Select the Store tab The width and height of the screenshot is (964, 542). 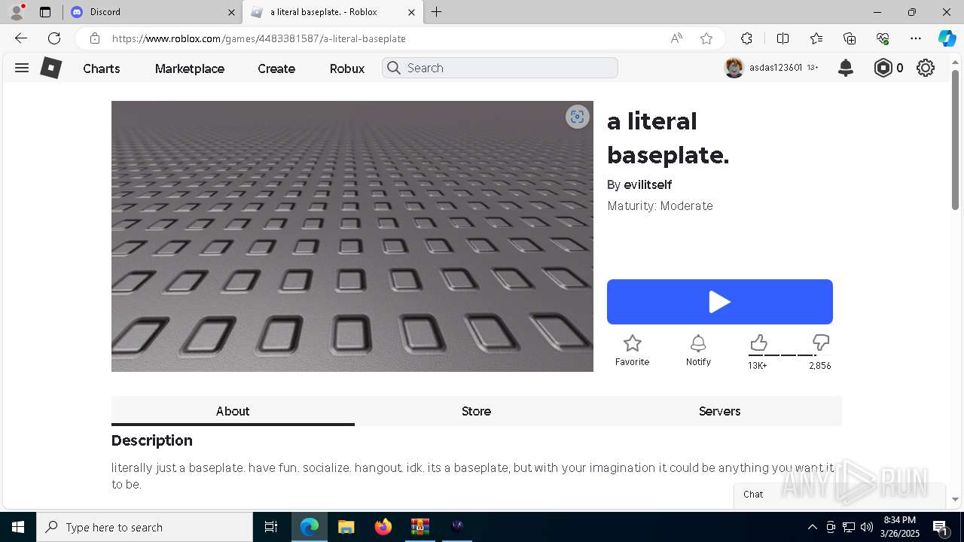[x=476, y=411]
